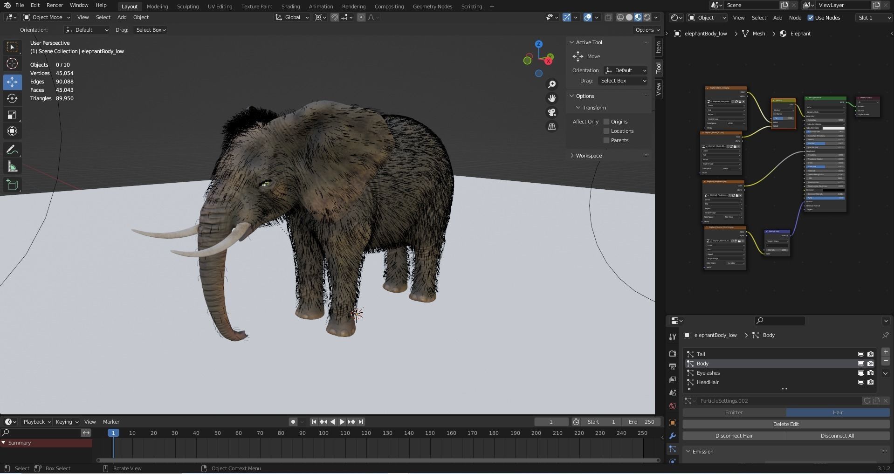
Task: Open the node editor Add menu
Action: pos(777,18)
